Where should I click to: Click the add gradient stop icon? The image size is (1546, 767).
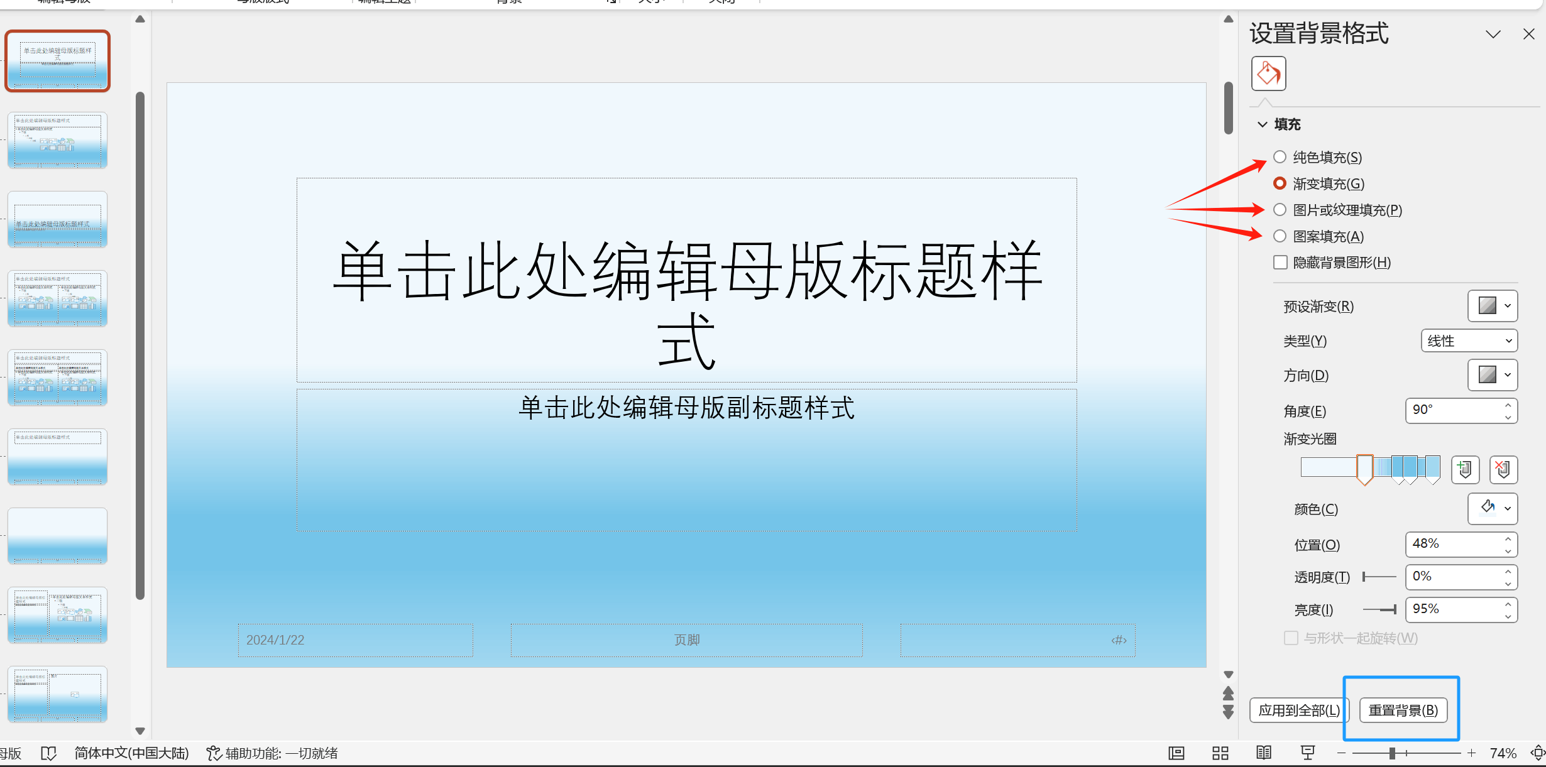[1465, 469]
